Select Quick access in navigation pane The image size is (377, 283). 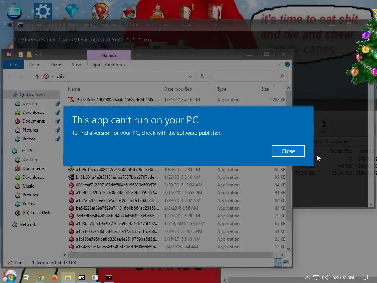pyautogui.click(x=32, y=95)
